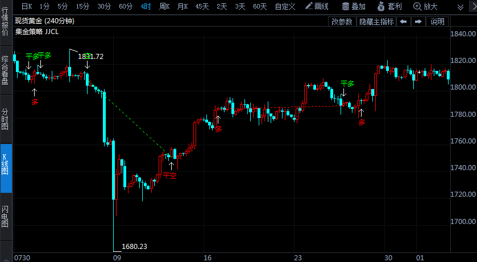The width and height of the screenshot is (477, 262).
Task: Expand more toolbar options with the double chevron
Action: coord(461,7)
